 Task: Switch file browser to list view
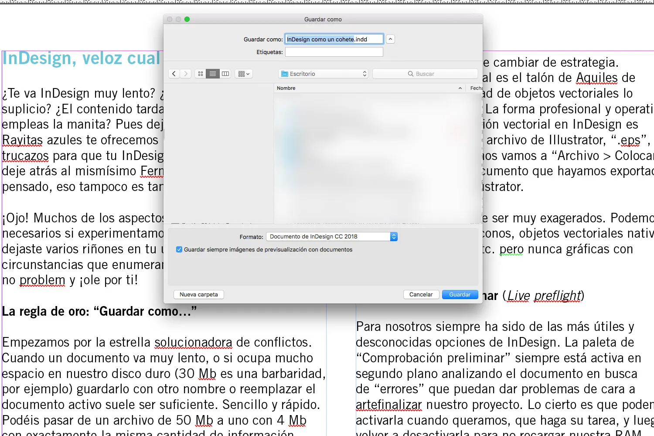pyautogui.click(x=213, y=74)
